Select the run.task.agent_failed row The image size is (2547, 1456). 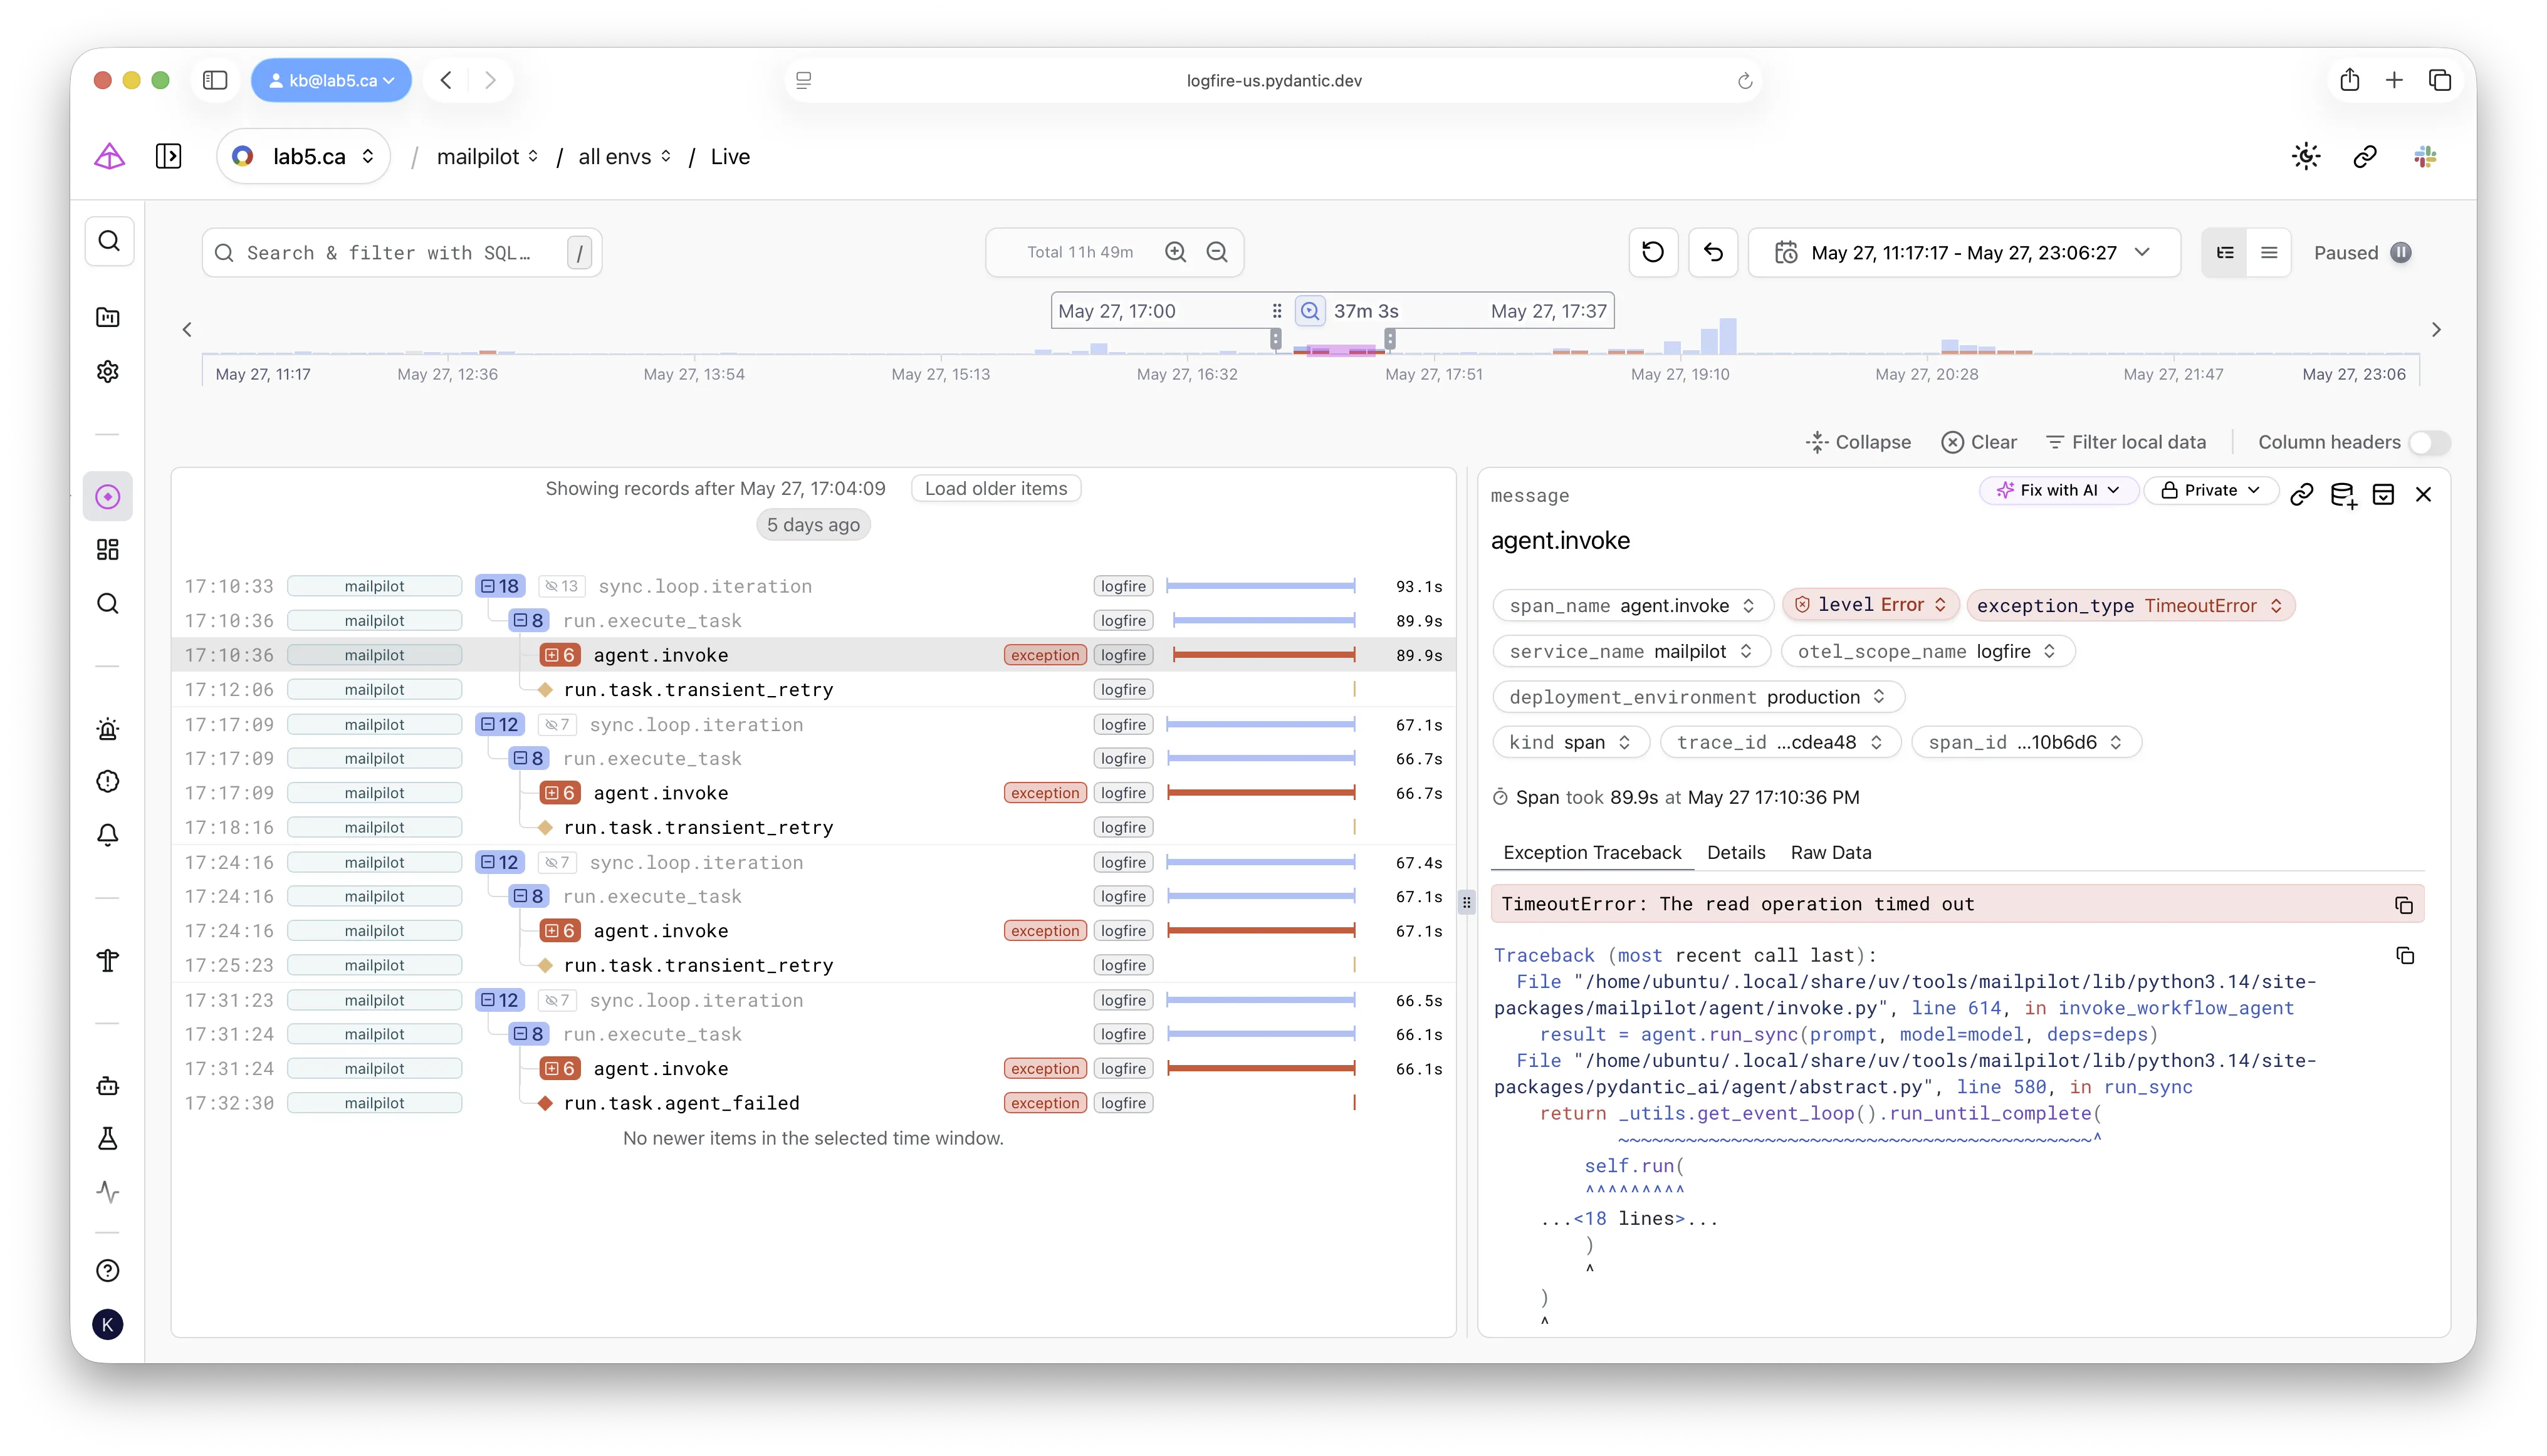pos(812,1103)
